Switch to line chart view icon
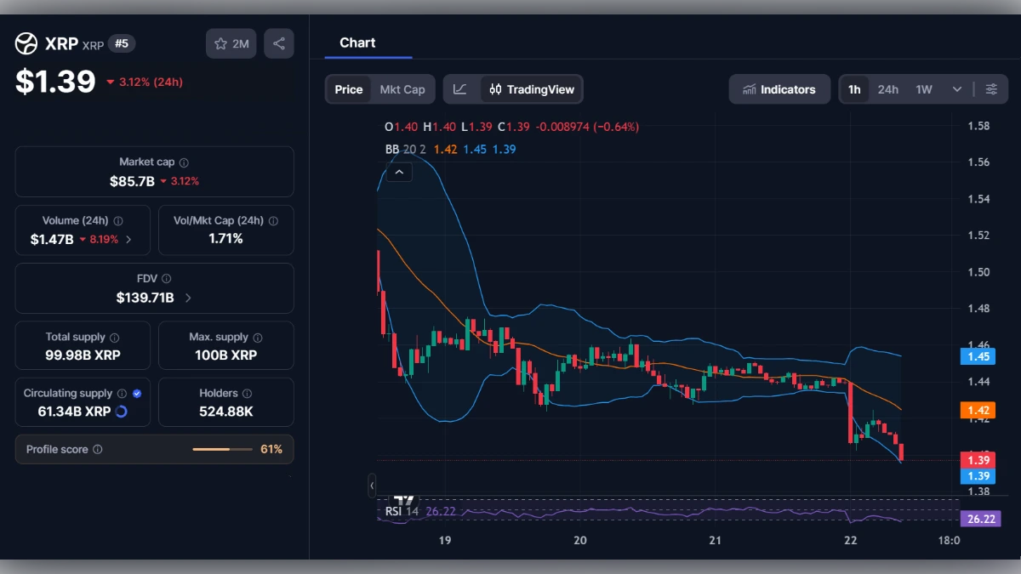1021x574 pixels. click(460, 88)
